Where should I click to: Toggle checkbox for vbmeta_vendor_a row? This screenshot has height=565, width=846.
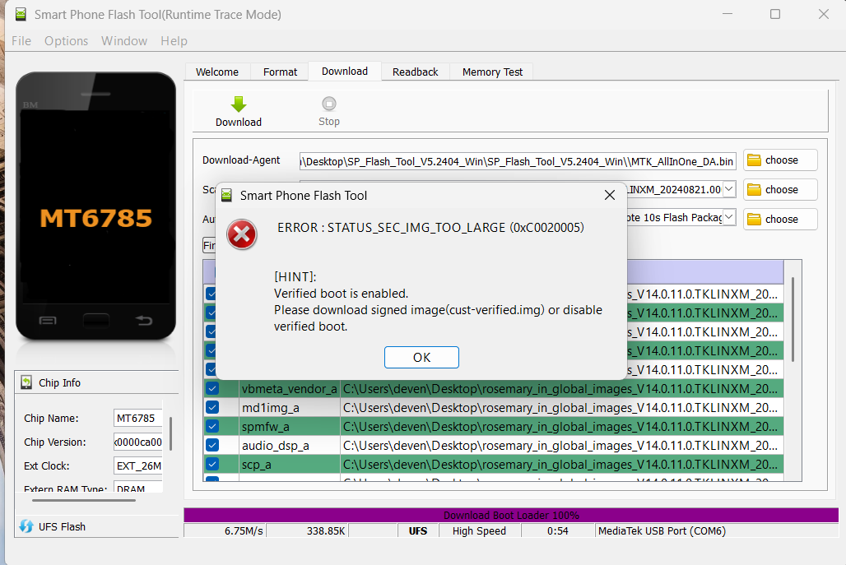tap(212, 389)
